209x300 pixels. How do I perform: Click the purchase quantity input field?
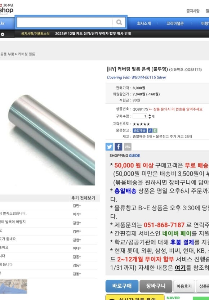(x=140, y=116)
